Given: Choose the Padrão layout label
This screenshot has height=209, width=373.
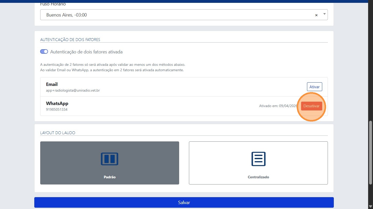Looking at the screenshot, I should point(110,177).
